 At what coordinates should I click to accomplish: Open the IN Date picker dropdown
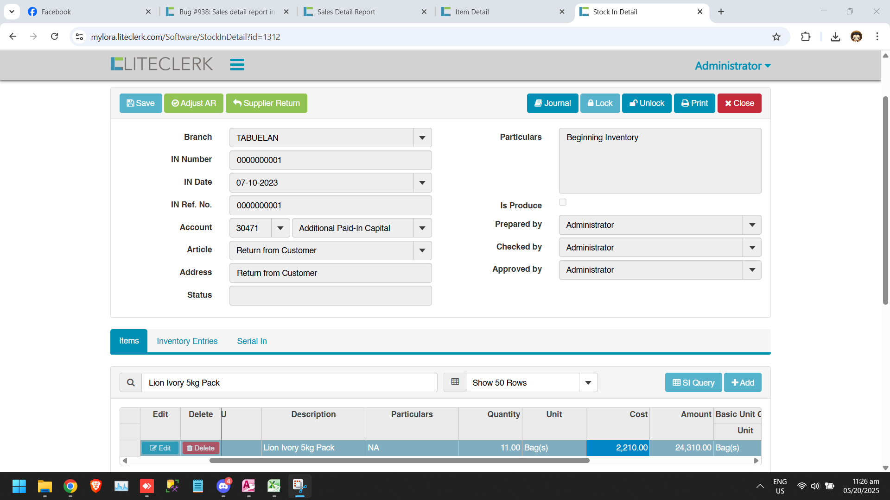click(422, 183)
